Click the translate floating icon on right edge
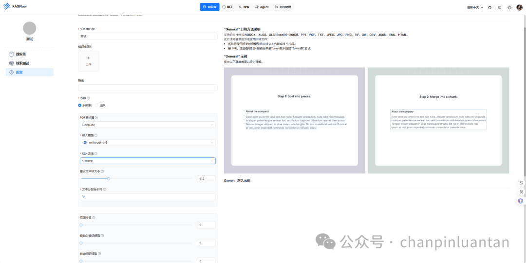This screenshot has height=263, width=526. pos(521,183)
